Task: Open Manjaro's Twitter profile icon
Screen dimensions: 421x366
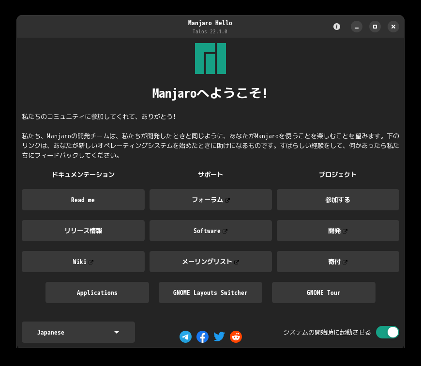Action: pos(219,337)
